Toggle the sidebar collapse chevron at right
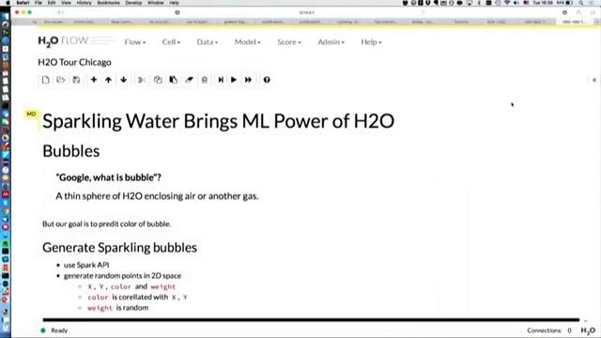Viewport: 601px width, 338px height. pos(594,80)
